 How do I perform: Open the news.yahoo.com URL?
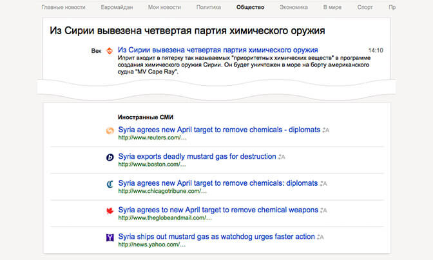coord(152,245)
